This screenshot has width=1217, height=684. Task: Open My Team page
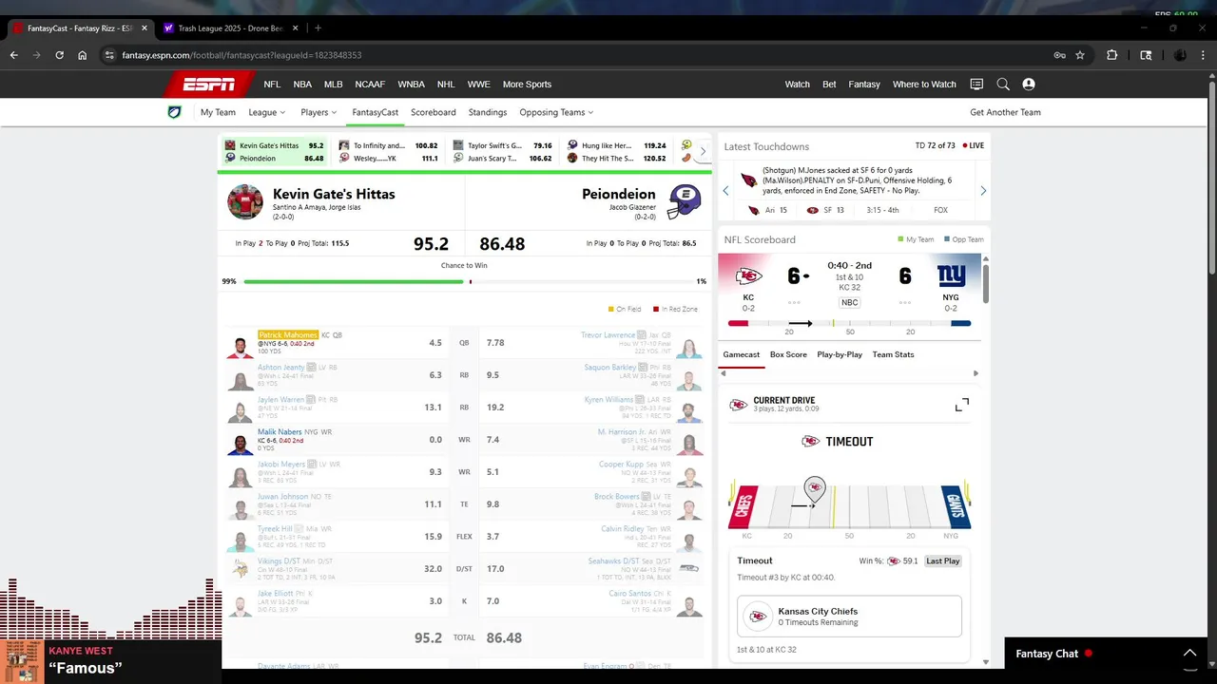coord(218,112)
